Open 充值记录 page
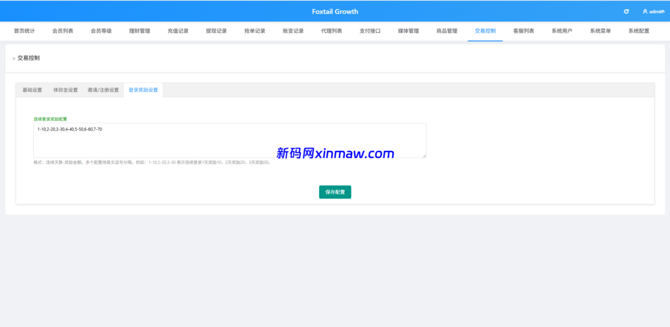This screenshot has width=670, height=327. pyautogui.click(x=178, y=31)
